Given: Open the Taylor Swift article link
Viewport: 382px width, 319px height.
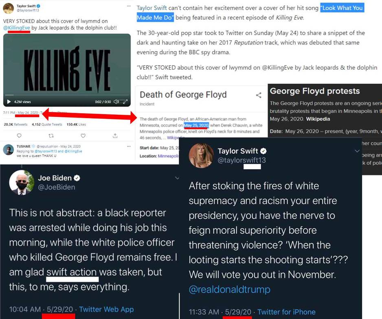Looking at the screenshot, I should [x=152, y=8].
